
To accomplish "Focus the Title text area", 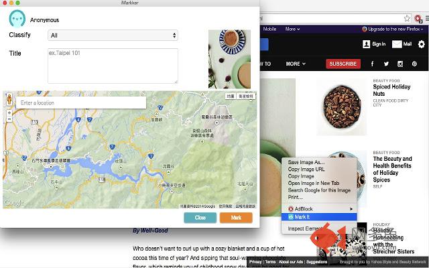I will (113, 66).
